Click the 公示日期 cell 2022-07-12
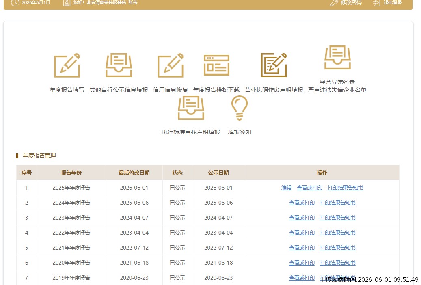The width and height of the screenshot is (421, 285). coord(218,248)
